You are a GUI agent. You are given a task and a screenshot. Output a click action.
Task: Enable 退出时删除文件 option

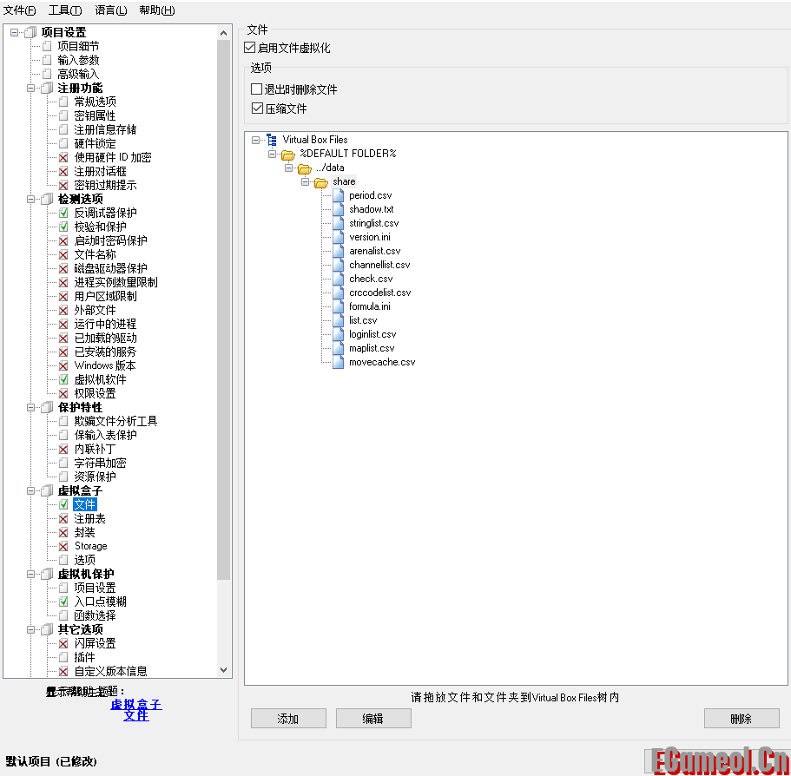click(257, 89)
